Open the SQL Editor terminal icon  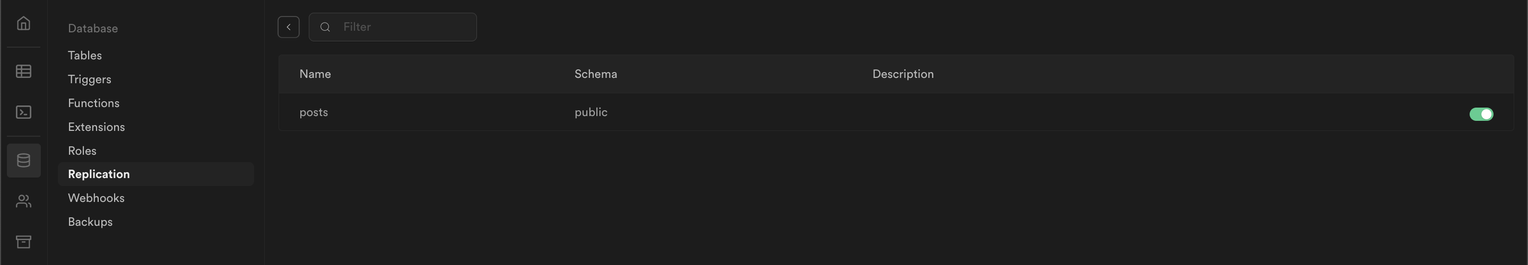pos(24,112)
